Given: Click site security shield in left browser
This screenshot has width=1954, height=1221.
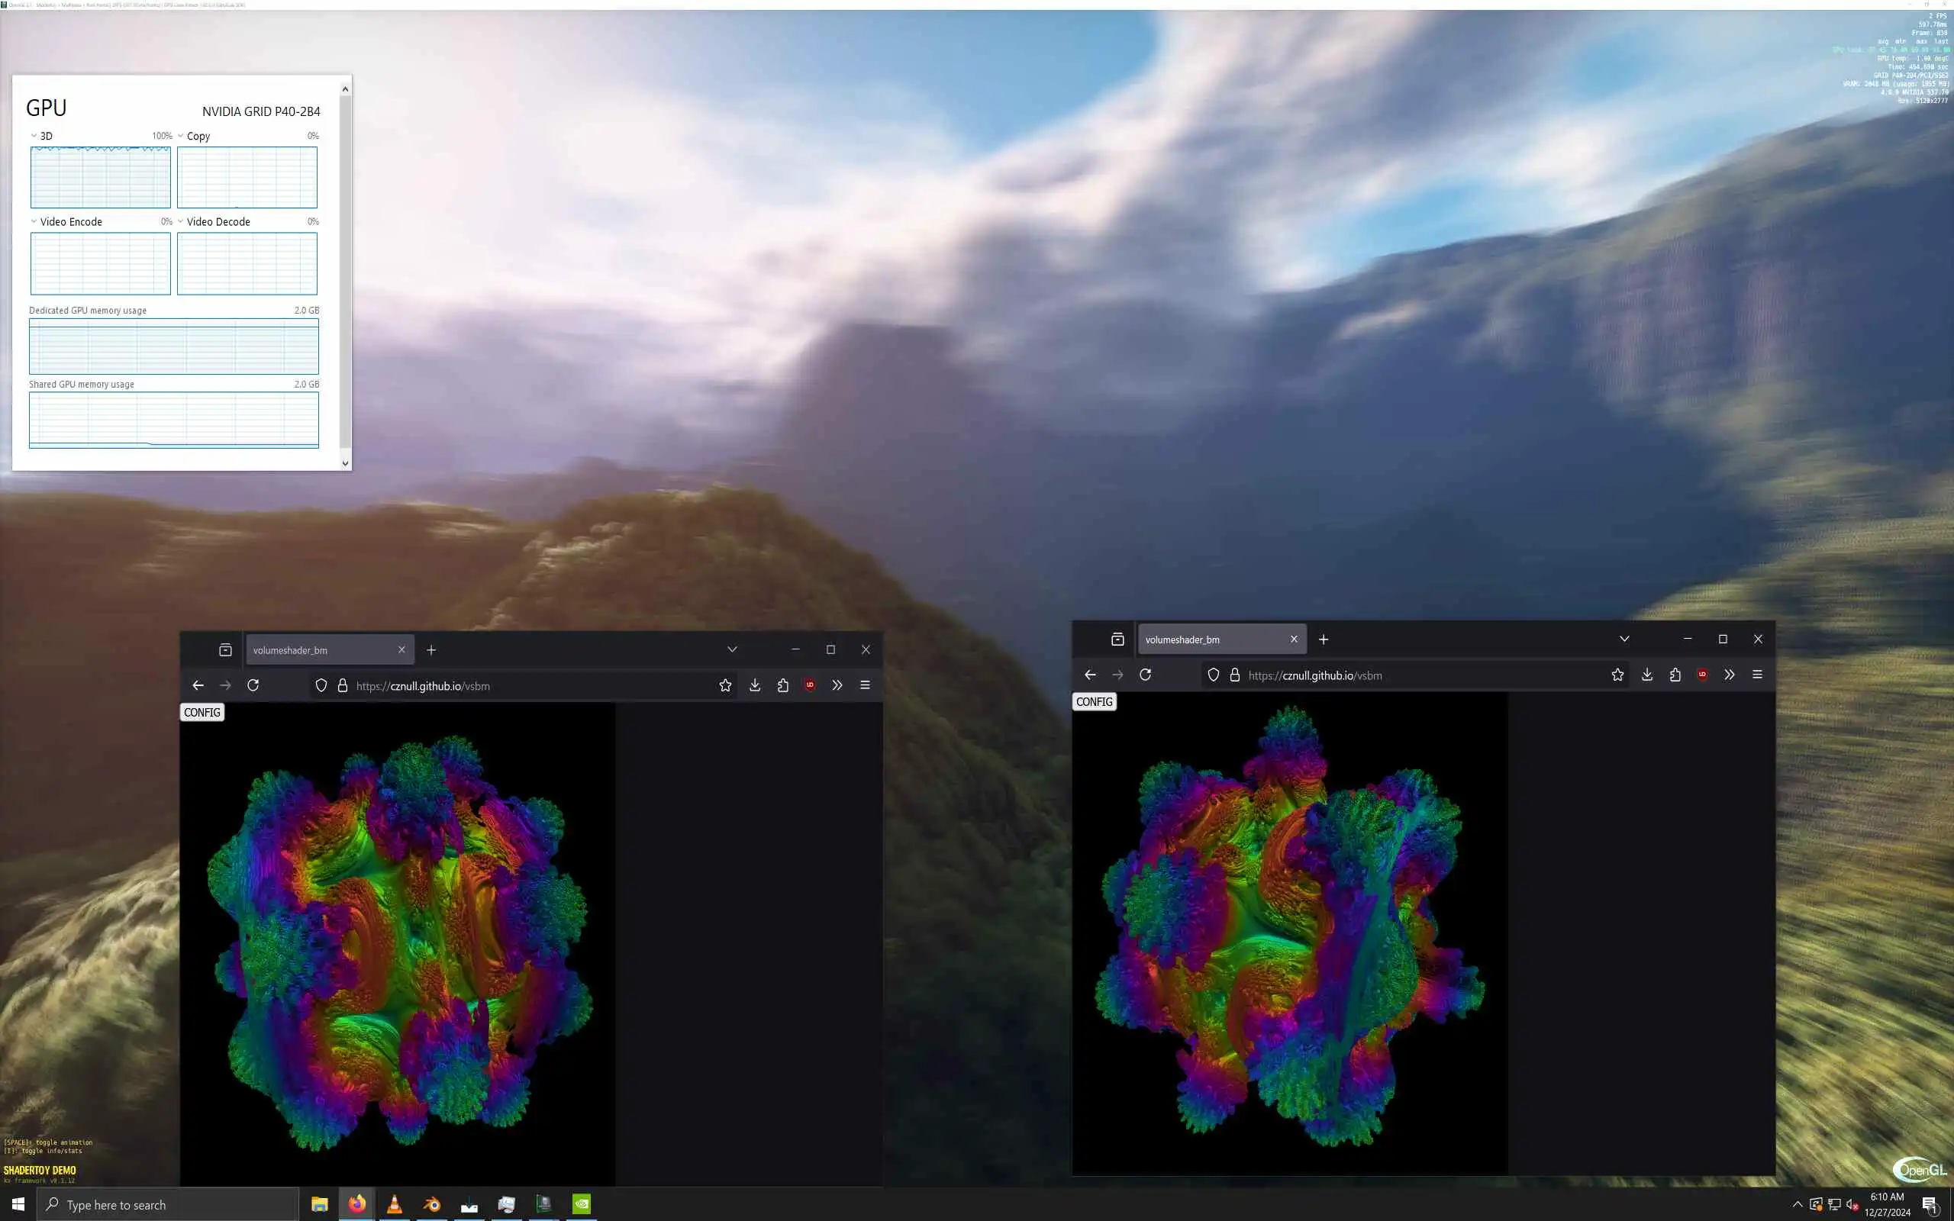Looking at the screenshot, I should [x=321, y=685].
